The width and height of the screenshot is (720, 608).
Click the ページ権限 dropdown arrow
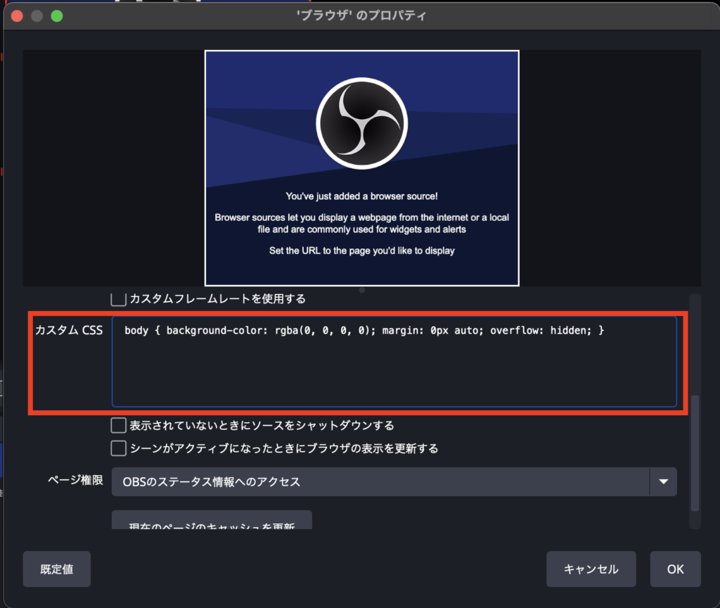click(663, 481)
